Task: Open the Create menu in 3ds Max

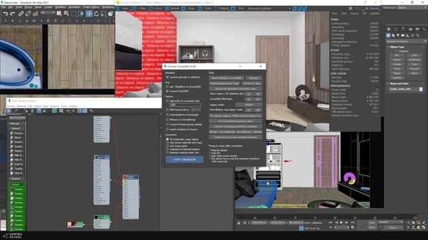Action: coord(48,7)
